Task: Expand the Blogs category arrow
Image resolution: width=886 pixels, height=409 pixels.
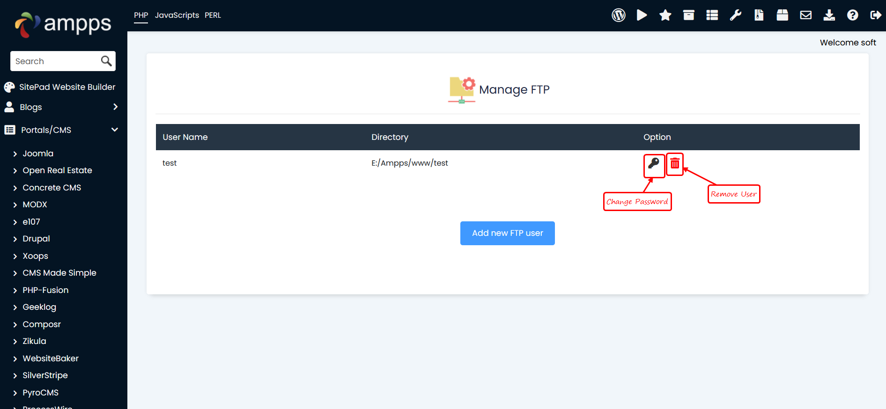Action: (x=115, y=107)
